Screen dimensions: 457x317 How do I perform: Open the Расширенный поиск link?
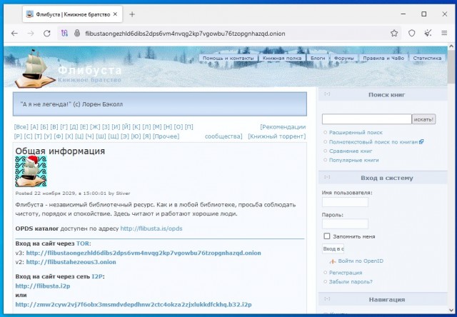click(x=356, y=132)
